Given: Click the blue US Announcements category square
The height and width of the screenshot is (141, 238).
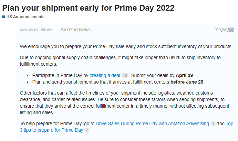Looking at the screenshot, I should point(3,17).
